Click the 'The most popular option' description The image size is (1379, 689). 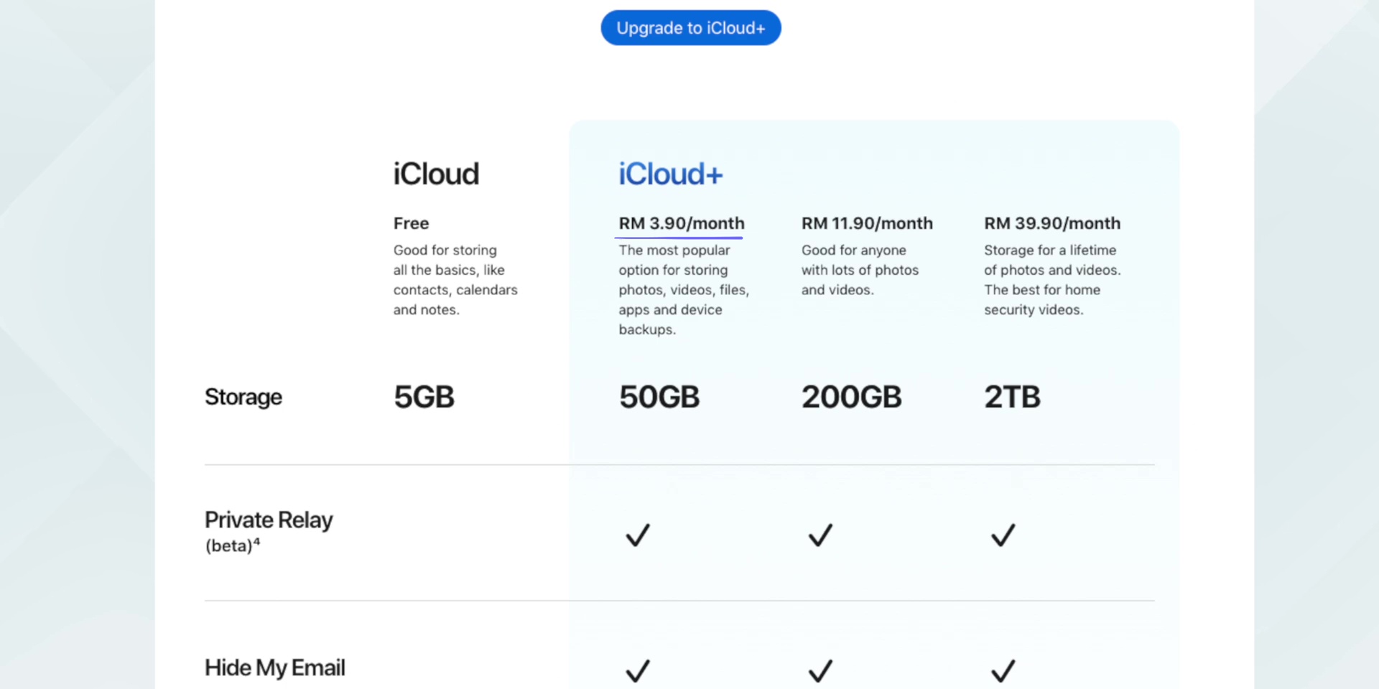(x=684, y=290)
